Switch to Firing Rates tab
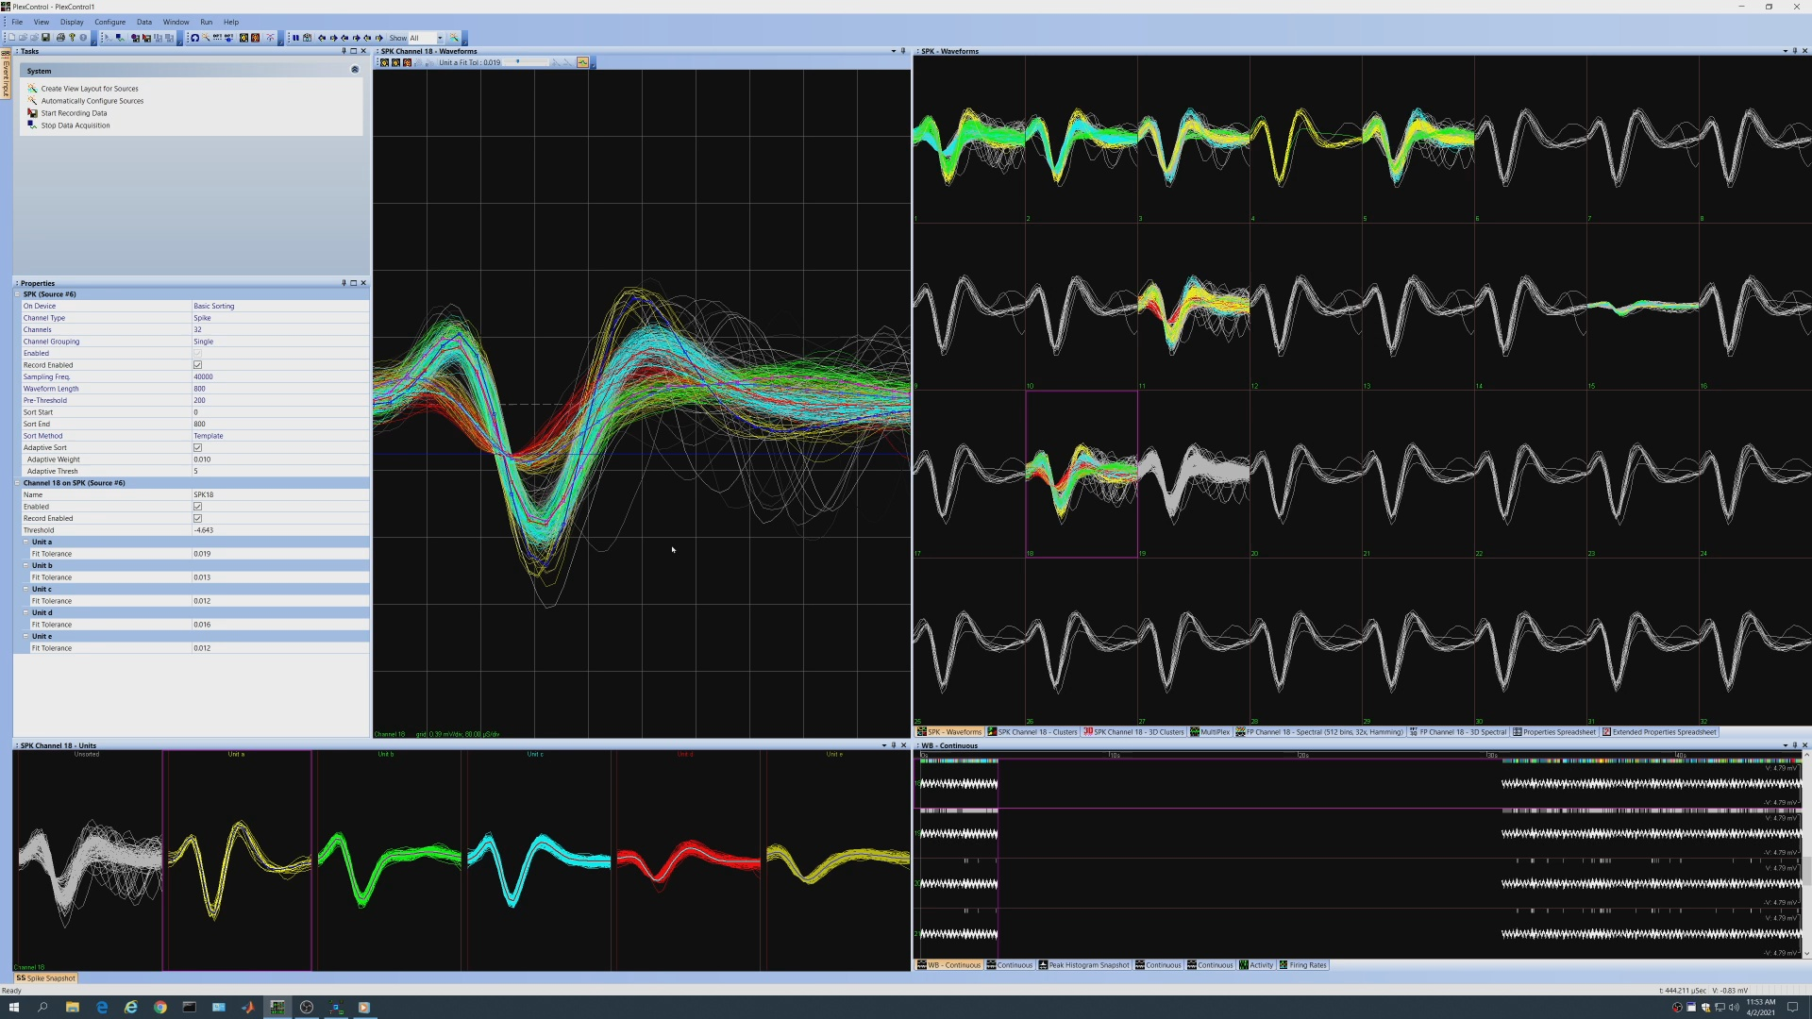Screen dimensions: 1812x1019 [1302, 965]
